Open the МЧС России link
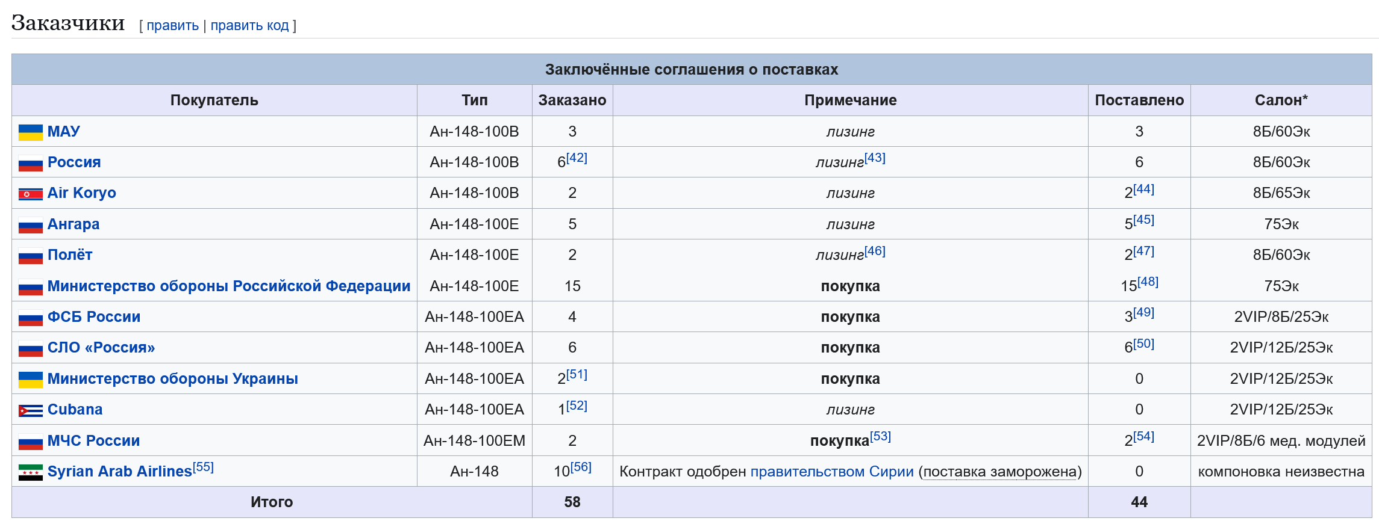This screenshot has width=1379, height=524. 94,440
